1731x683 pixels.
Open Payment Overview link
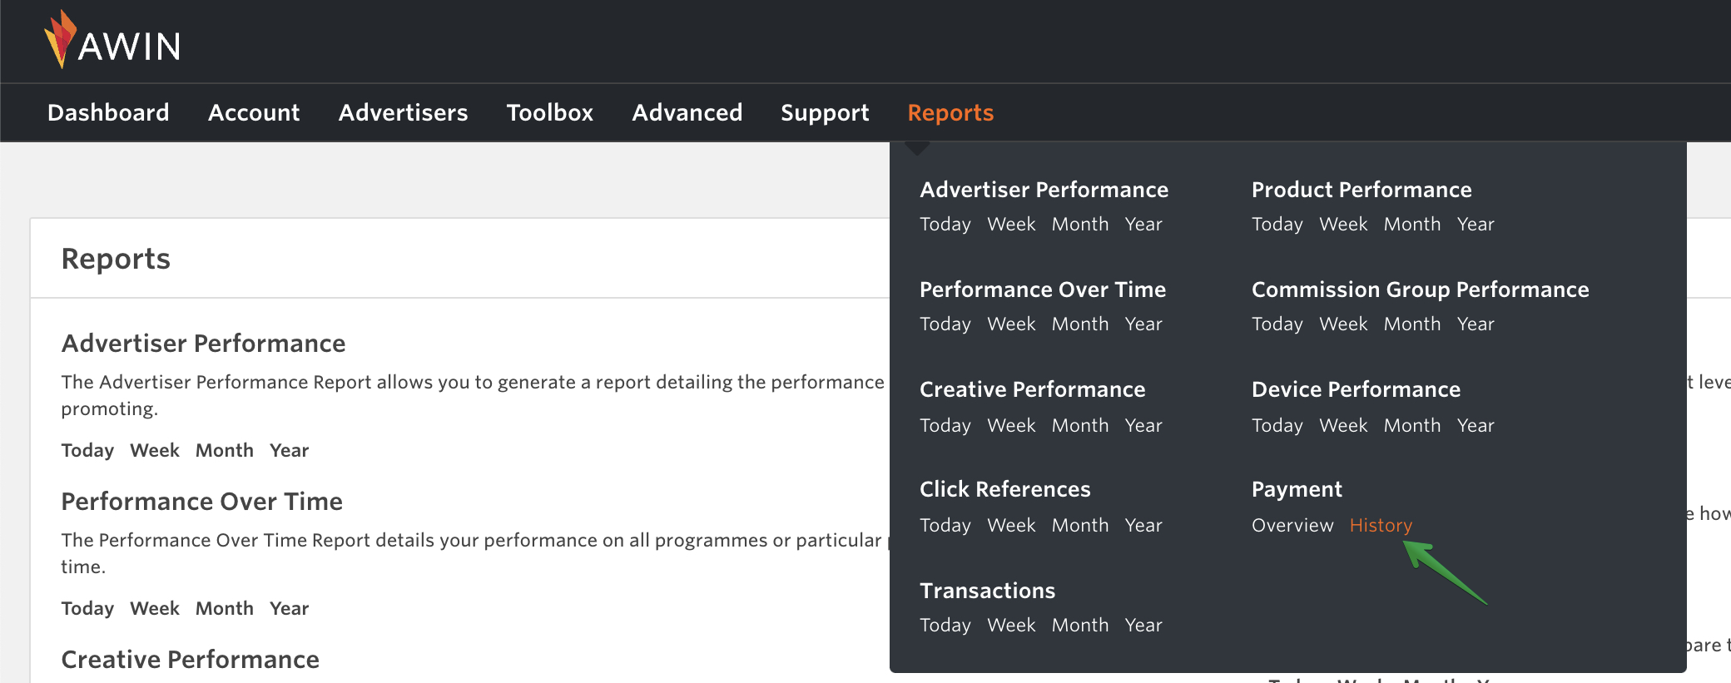pos(1292,525)
